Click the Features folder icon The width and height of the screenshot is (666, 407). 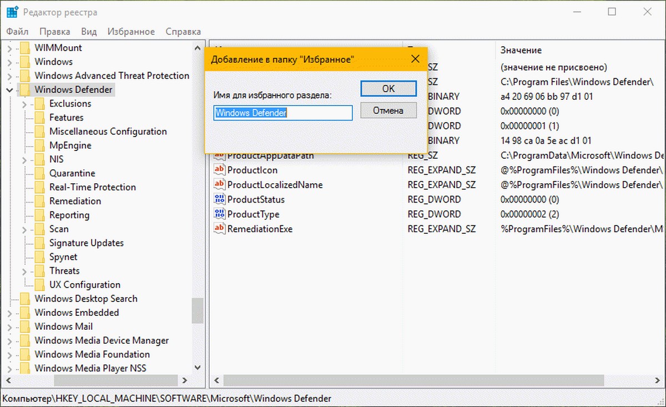39,117
